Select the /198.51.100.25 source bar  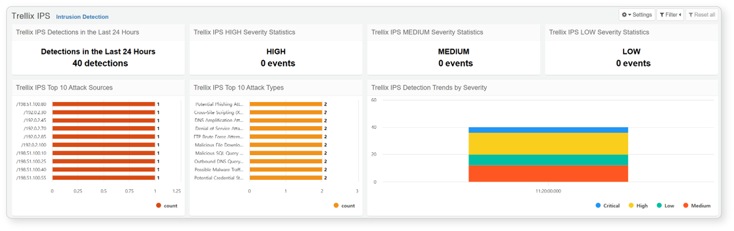pos(103,161)
